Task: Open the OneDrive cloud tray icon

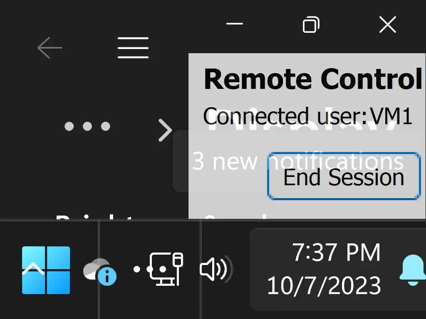Action: coord(98,271)
